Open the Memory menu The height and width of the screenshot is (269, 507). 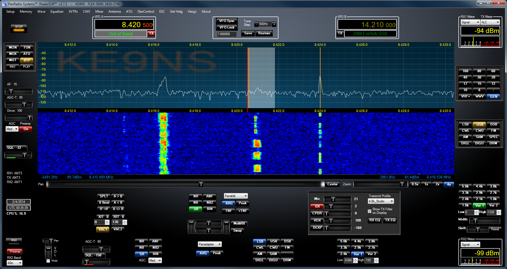[x=26, y=12]
